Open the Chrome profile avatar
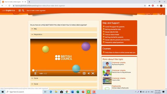This screenshot has width=167, height=94. click(x=161, y=6)
